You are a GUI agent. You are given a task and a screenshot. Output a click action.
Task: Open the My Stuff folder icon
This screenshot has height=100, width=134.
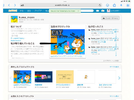point(103,11)
